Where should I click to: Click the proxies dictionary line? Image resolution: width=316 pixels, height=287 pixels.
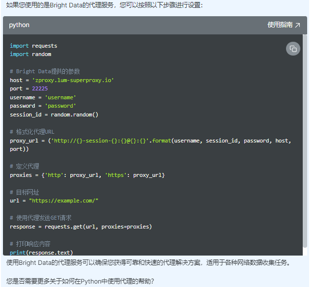pyautogui.click(x=87, y=175)
